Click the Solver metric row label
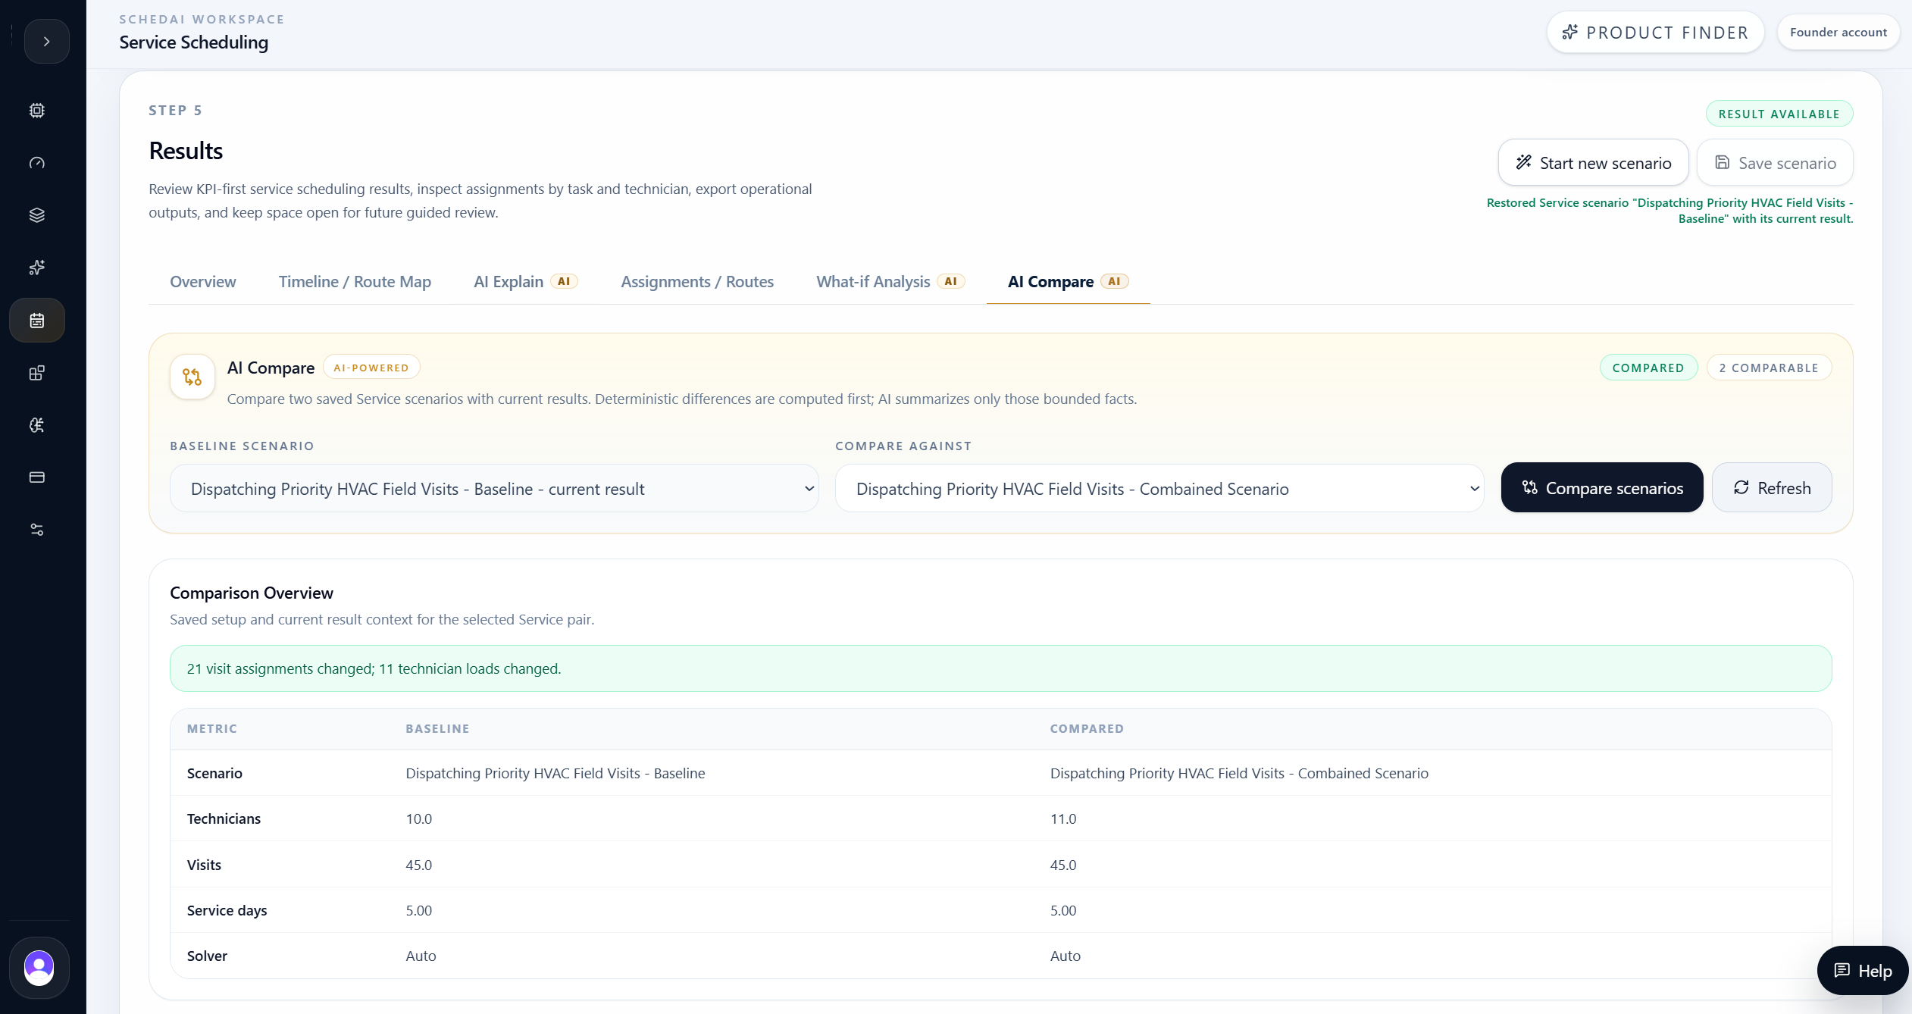Image resolution: width=1912 pixels, height=1014 pixels. coord(207,956)
